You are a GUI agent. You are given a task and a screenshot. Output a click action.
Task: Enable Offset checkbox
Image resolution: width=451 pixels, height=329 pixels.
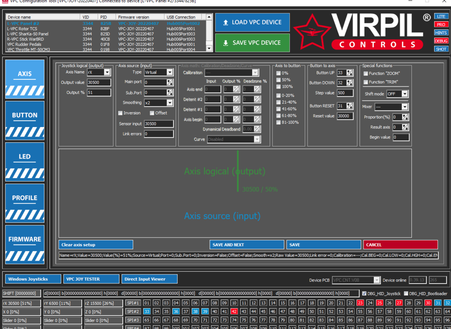152,113
